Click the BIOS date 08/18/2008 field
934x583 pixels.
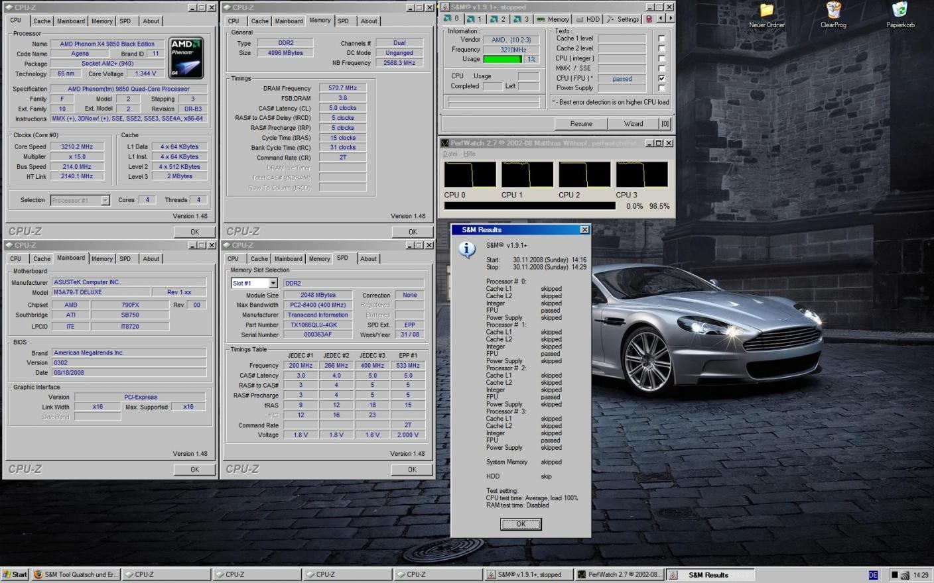tap(129, 373)
